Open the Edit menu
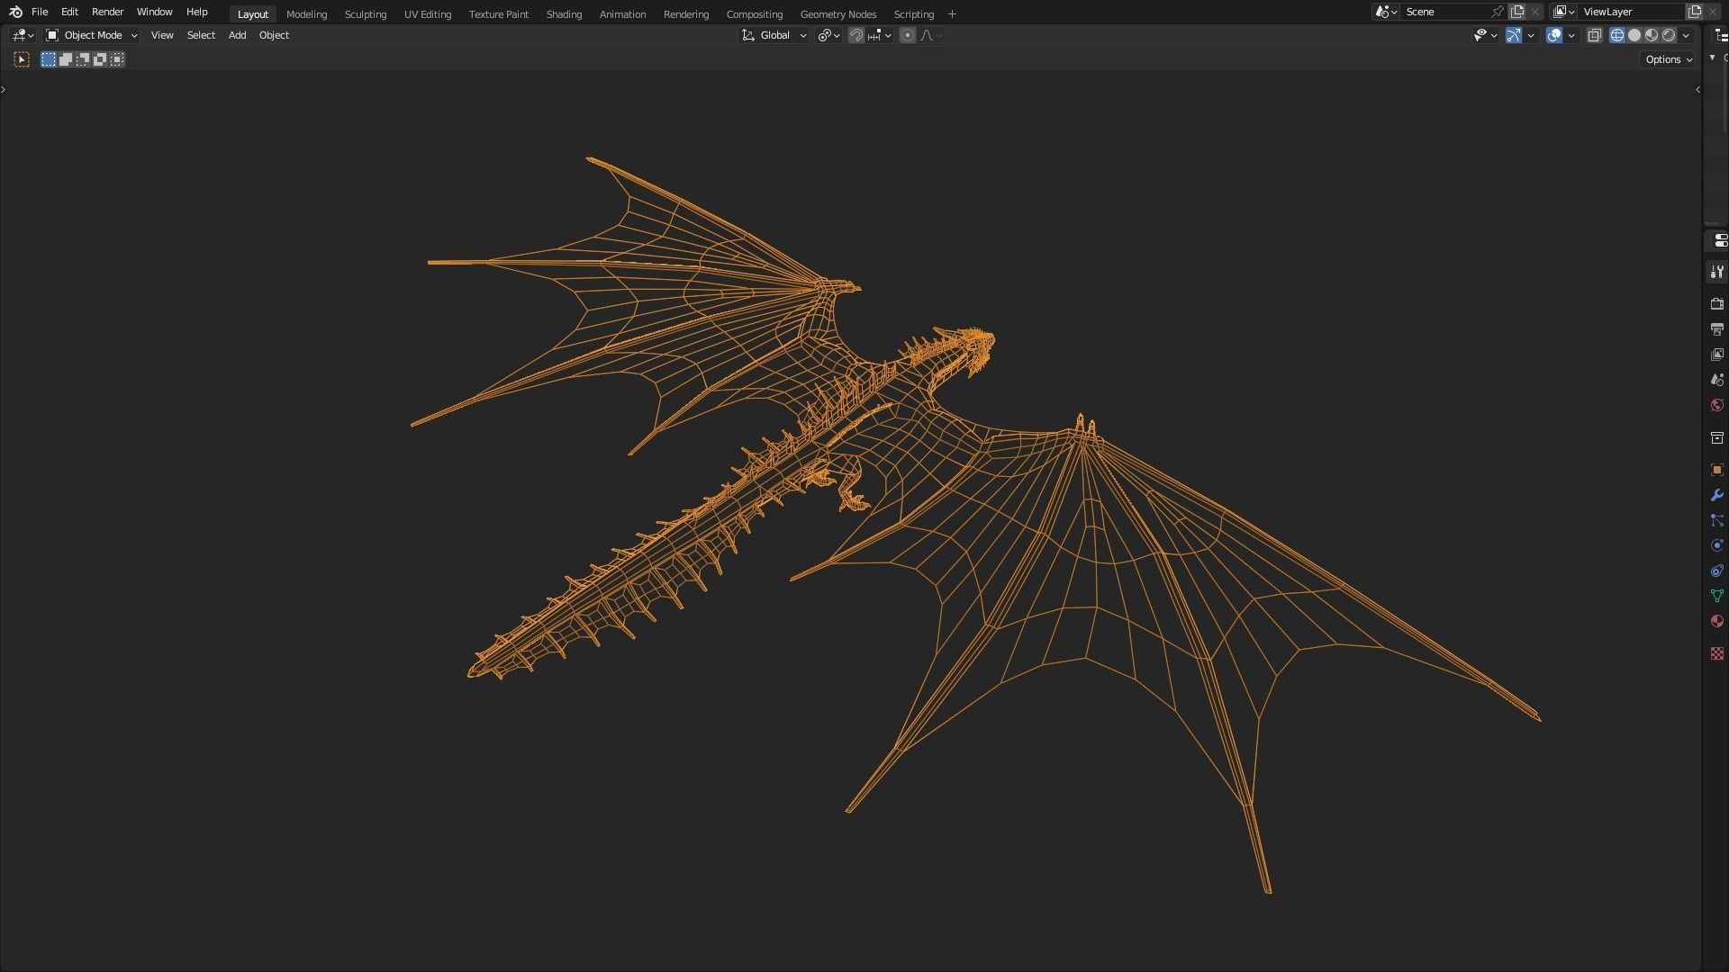Image resolution: width=1729 pixels, height=972 pixels. [69, 12]
